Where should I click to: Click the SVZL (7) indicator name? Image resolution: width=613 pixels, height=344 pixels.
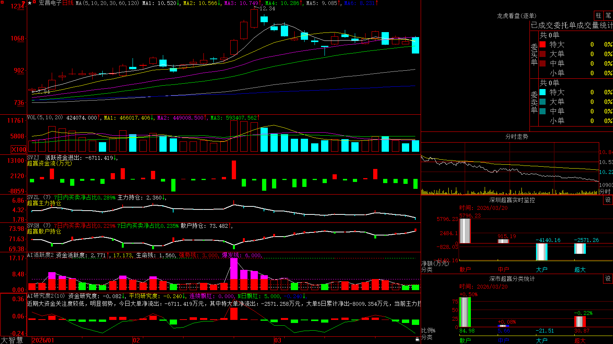[39, 197]
